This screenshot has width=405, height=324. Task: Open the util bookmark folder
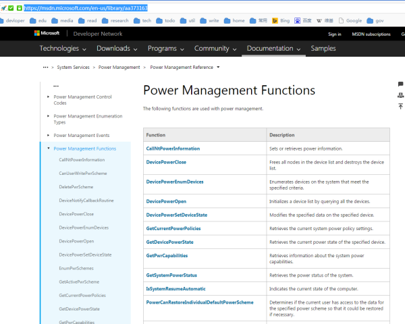click(x=188, y=20)
